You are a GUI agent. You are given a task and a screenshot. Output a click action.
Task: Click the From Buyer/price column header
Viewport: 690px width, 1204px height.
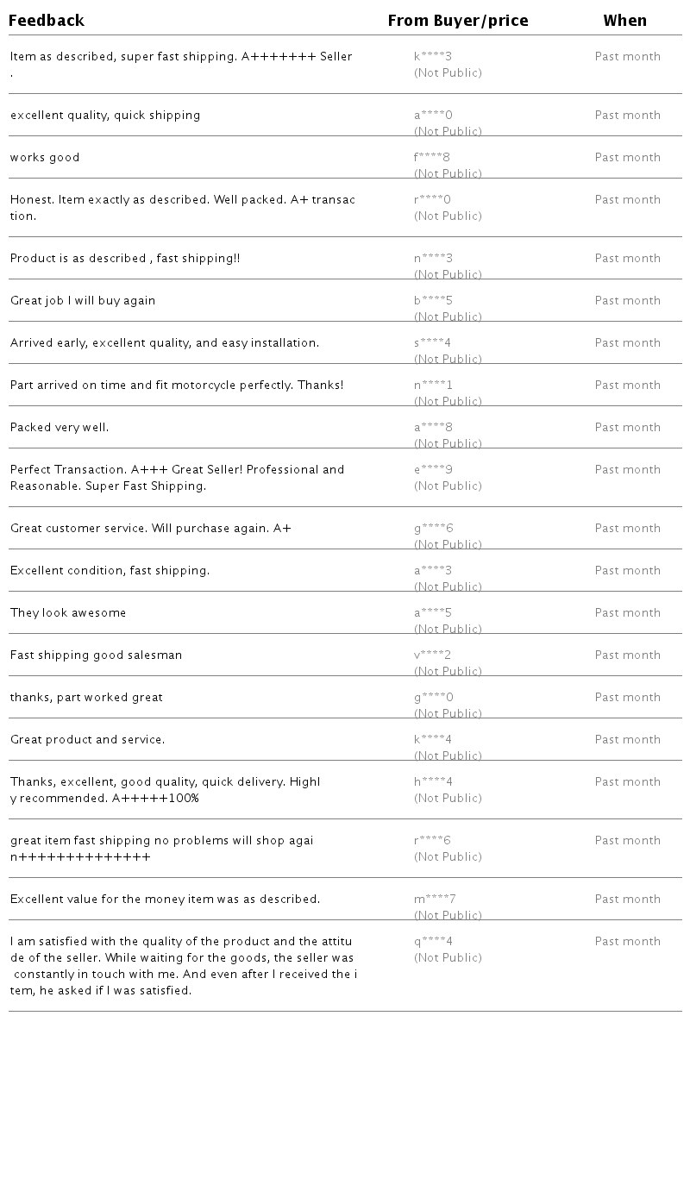pos(457,21)
